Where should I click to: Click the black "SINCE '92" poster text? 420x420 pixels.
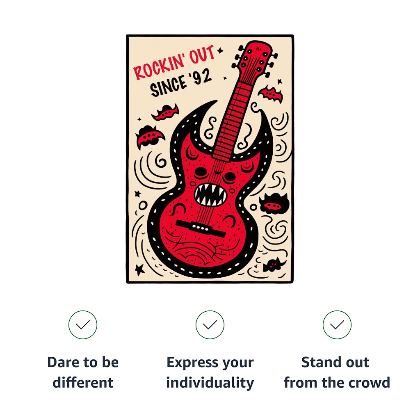180,83
